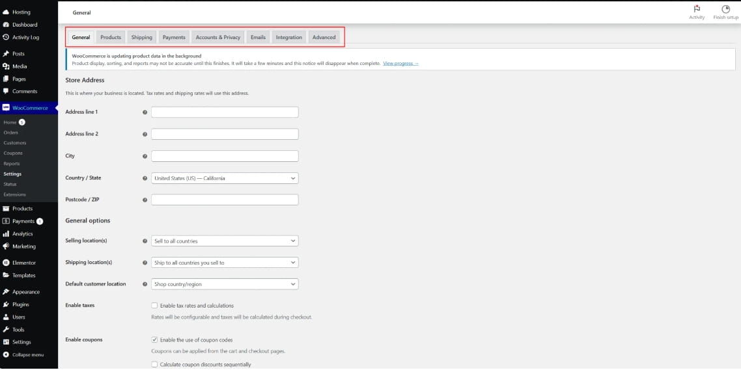This screenshot has height=370, width=741.
Task: Click the View progress link
Action: point(400,63)
